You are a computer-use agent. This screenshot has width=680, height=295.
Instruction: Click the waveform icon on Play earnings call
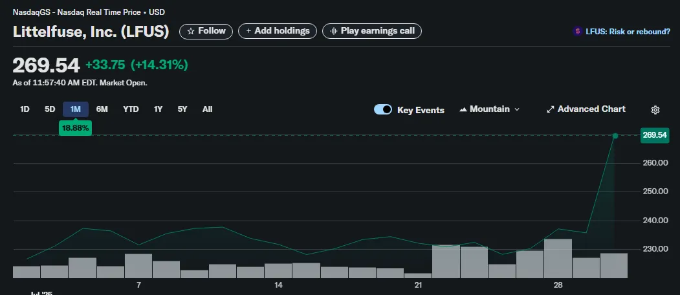tap(333, 31)
